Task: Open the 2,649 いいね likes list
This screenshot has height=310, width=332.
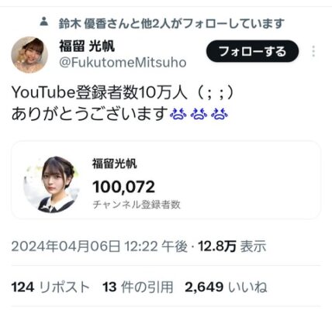Action: [226, 287]
